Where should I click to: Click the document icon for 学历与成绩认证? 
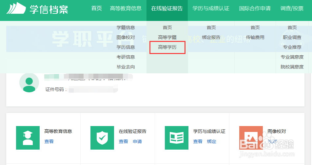point(177,138)
